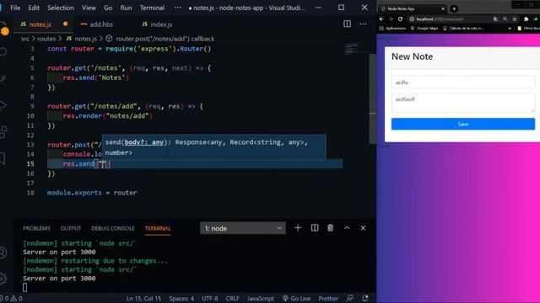Click the note title field containing 'asdfa'
This screenshot has height=303, width=540.
pos(463,82)
